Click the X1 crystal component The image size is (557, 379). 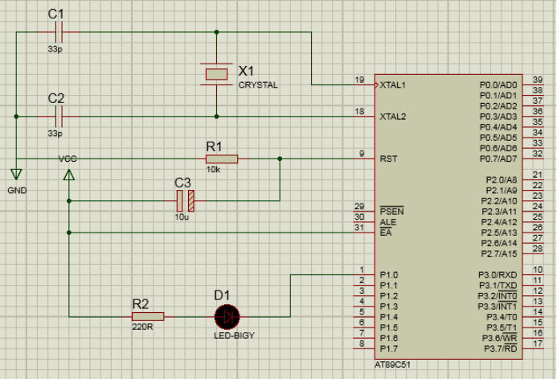pyautogui.click(x=216, y=75)
